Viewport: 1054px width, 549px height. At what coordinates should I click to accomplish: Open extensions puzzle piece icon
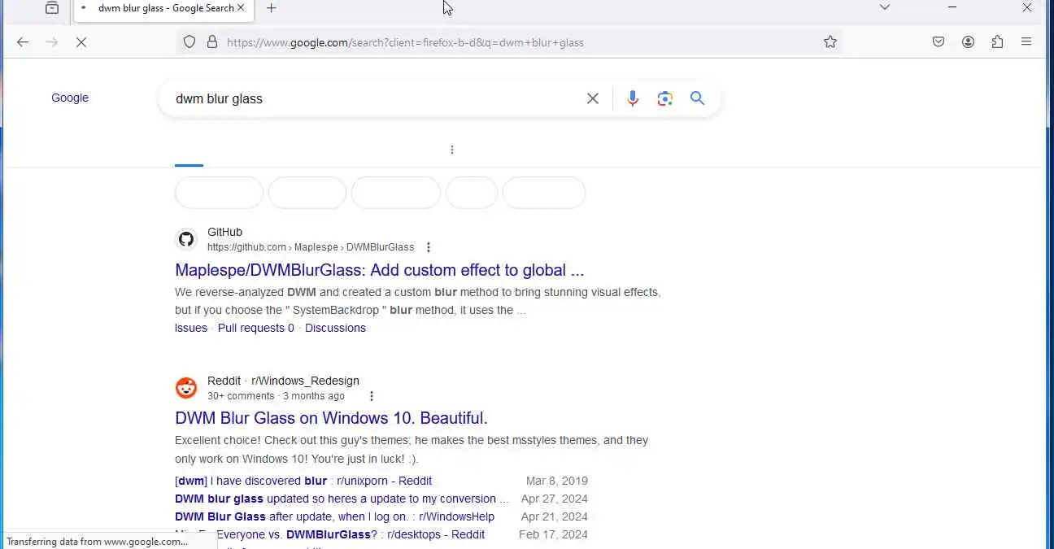click(997, 42)
